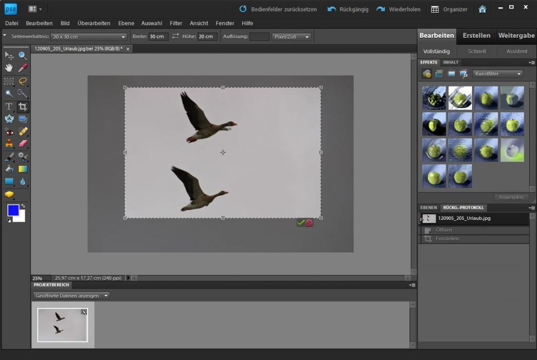
Task: Switch to Erstellen tab
Action: tap(476, 36)
